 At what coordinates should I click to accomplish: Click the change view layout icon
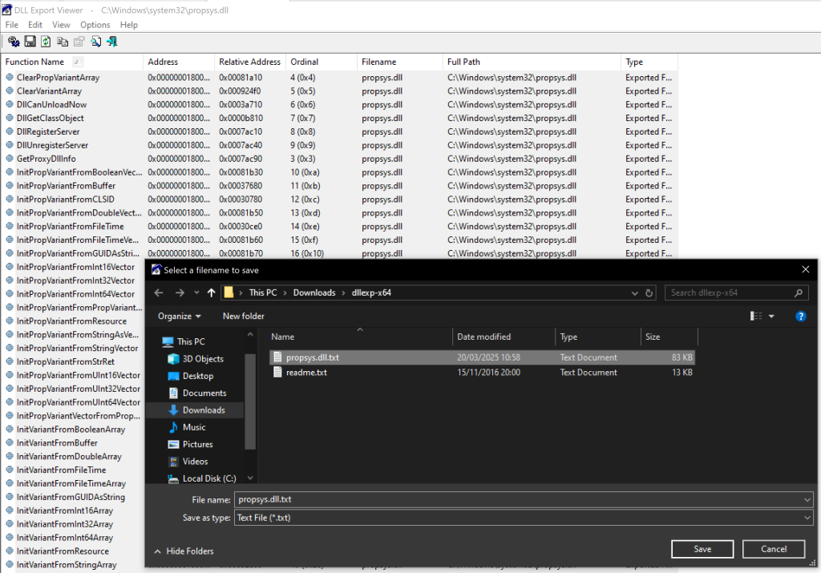point(756,316)
